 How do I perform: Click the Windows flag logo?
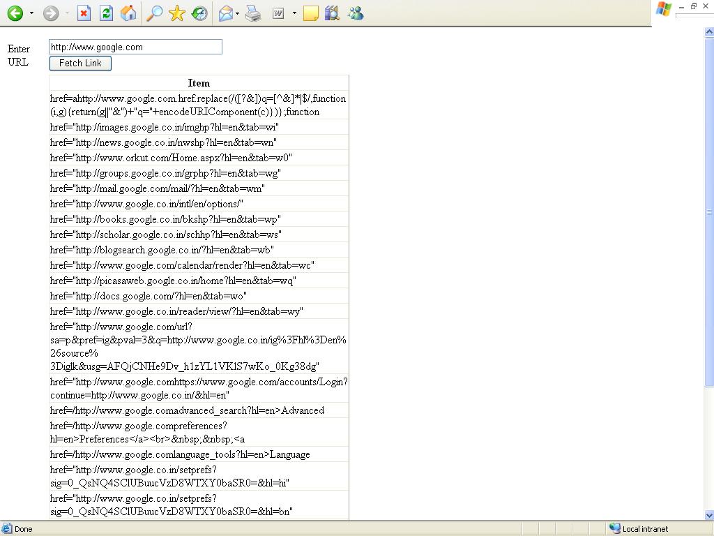pos(664,9)
